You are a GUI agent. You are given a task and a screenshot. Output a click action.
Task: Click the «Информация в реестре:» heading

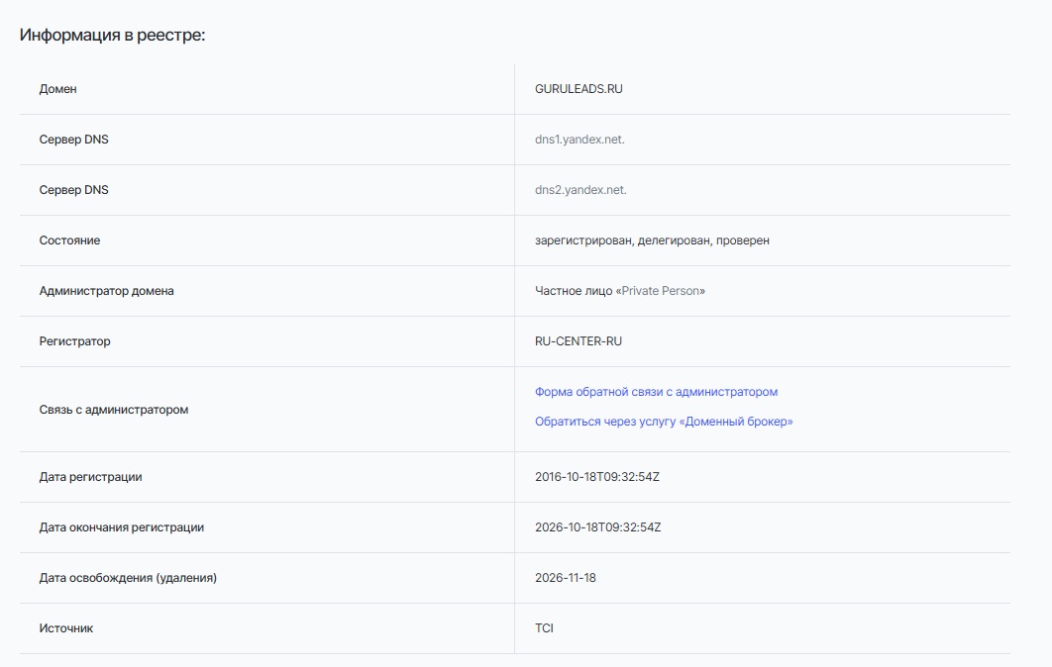112,36
